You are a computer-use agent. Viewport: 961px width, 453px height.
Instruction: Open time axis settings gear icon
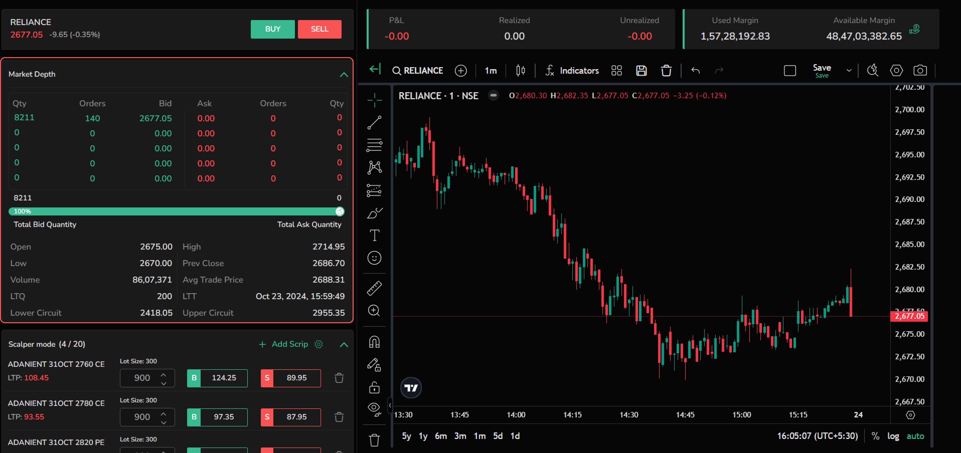910,415
